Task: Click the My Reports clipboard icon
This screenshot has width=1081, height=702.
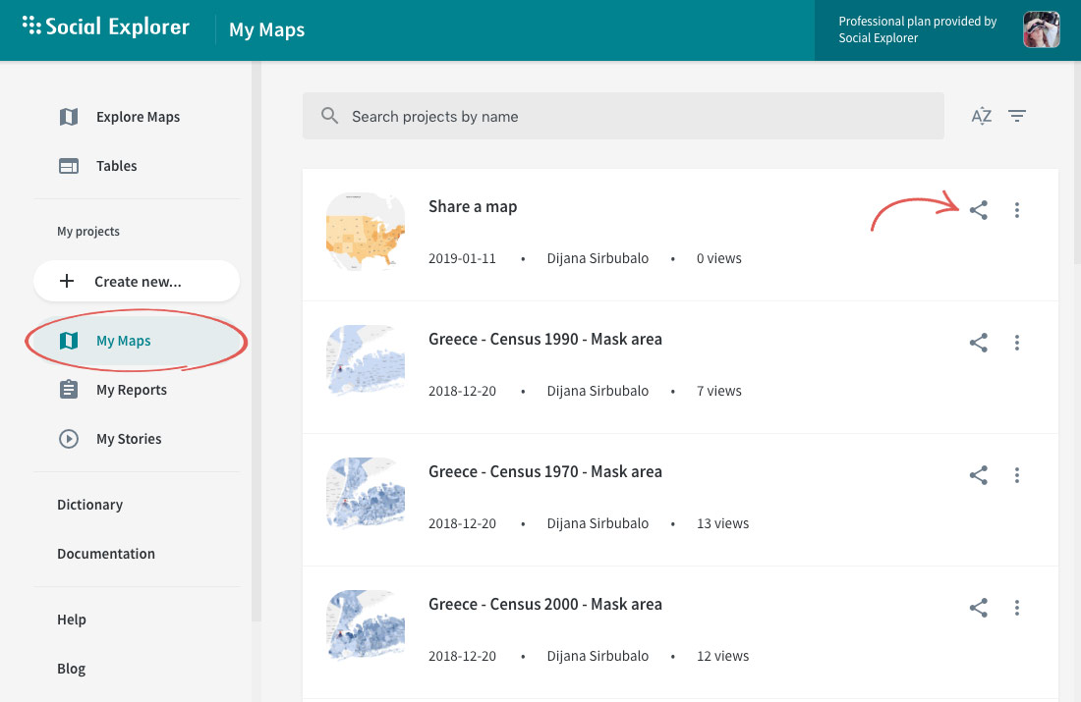Action: click(x=68, y=389)
